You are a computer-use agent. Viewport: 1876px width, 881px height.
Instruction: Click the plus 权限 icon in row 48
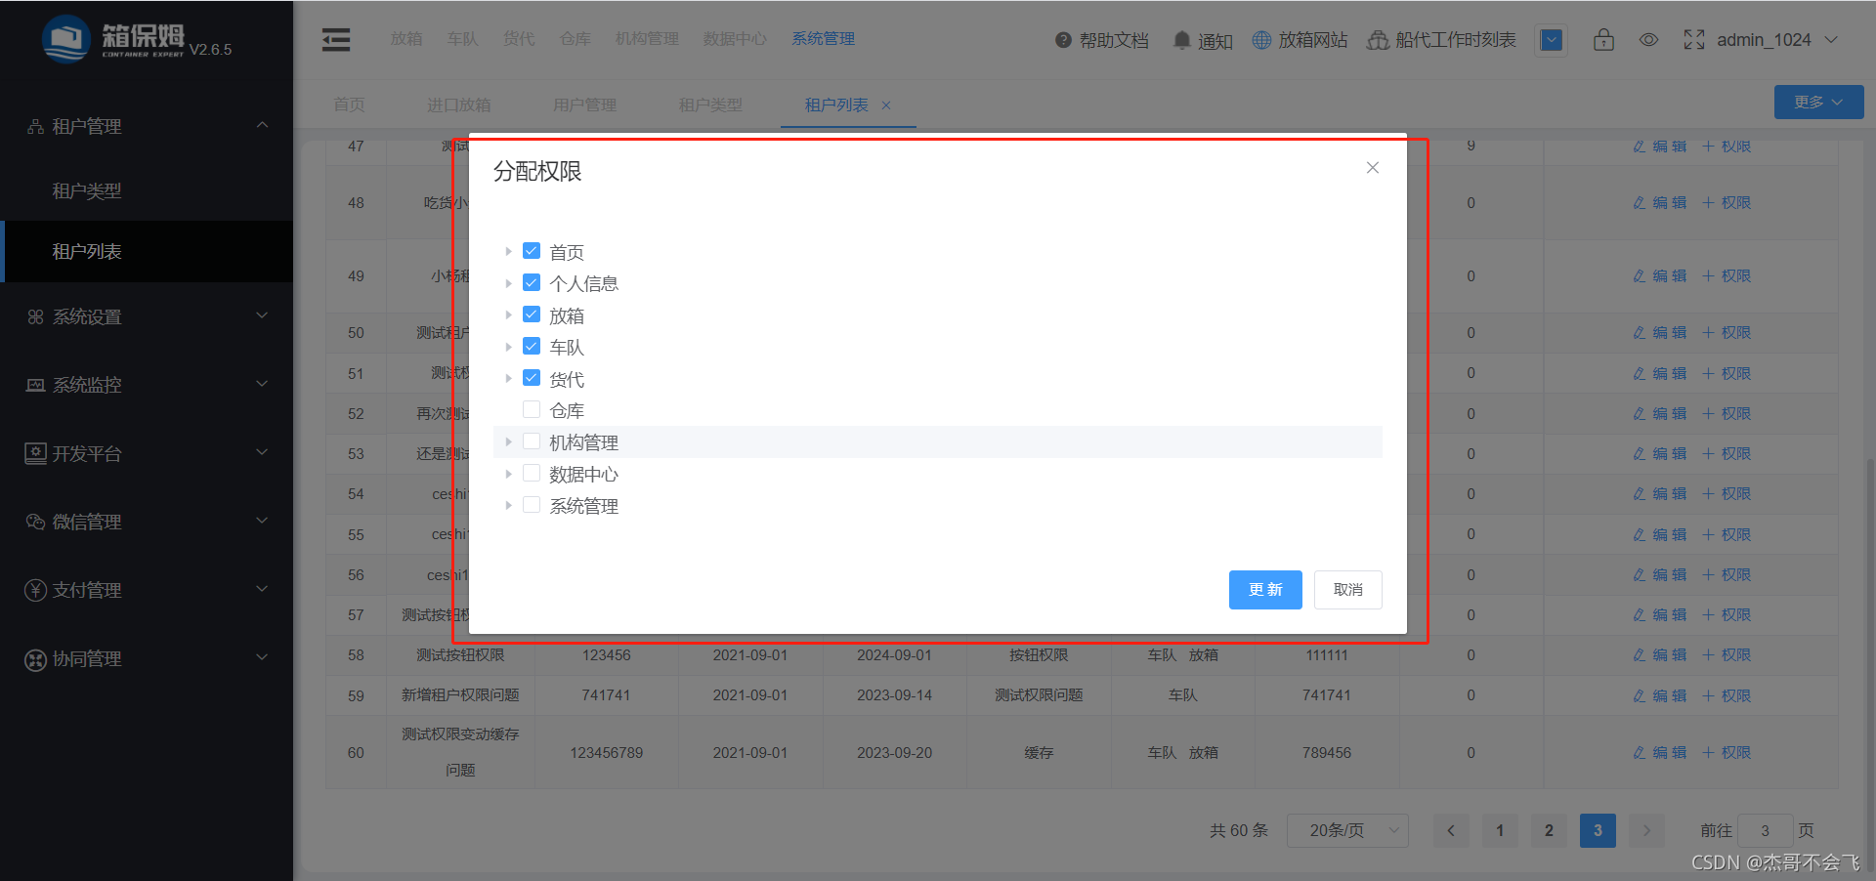click(1709, 203)
